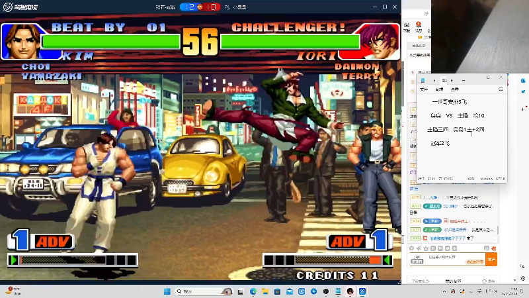Image resolution: width=529 pixels, height=298 pixels.
Task: Open the Windows Start menu
Action: tap(167, 291)
